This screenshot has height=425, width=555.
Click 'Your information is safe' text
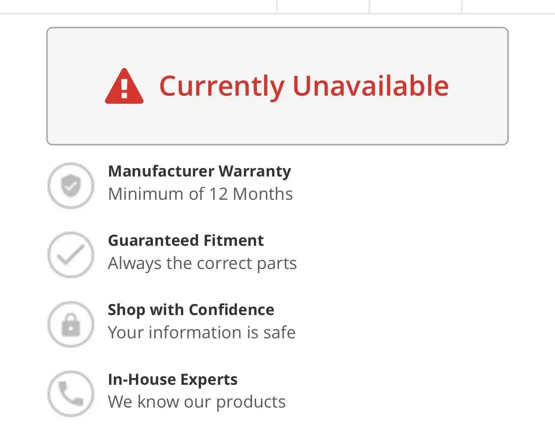tap(202, 332)
